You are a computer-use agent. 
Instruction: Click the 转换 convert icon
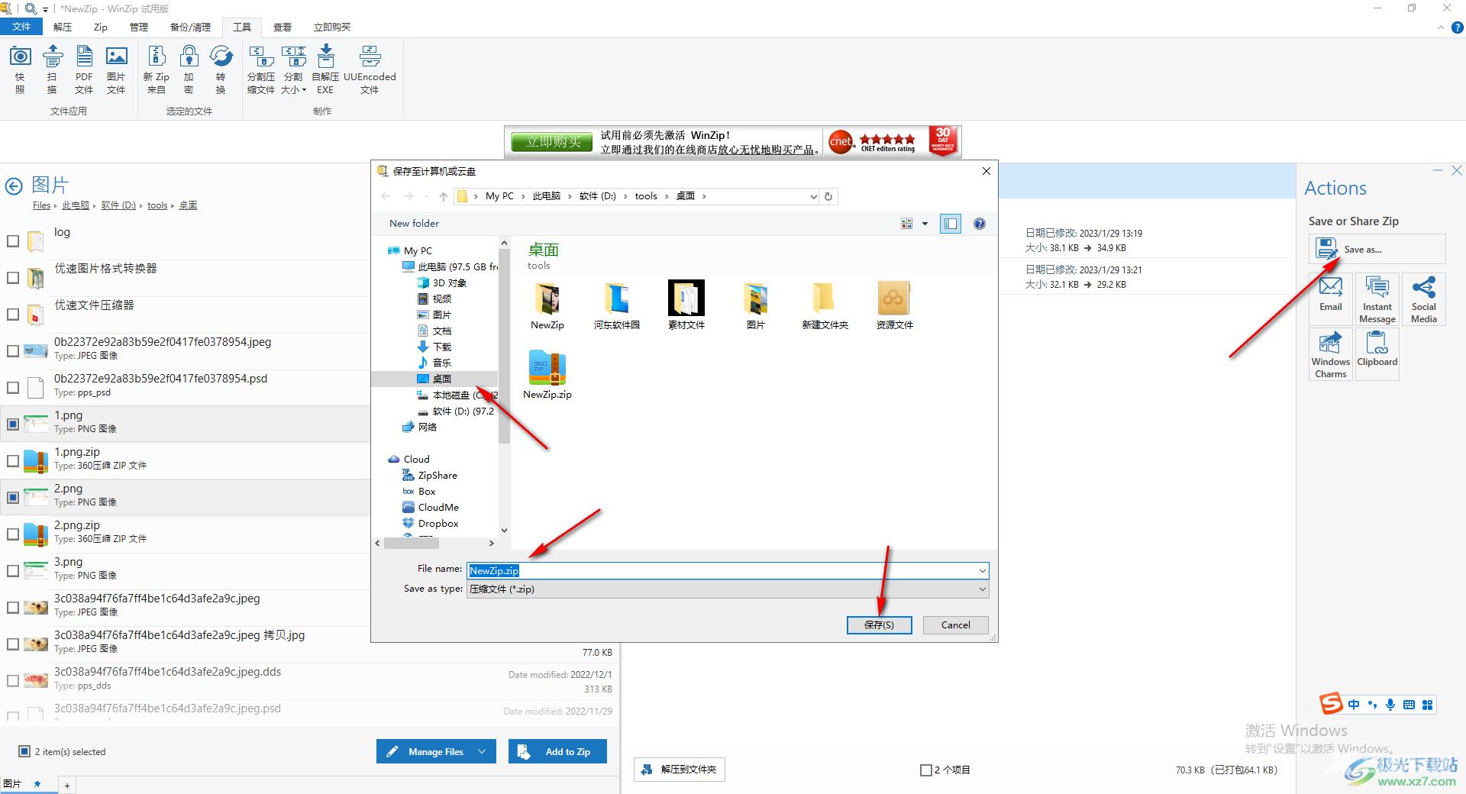pos(221,69)
